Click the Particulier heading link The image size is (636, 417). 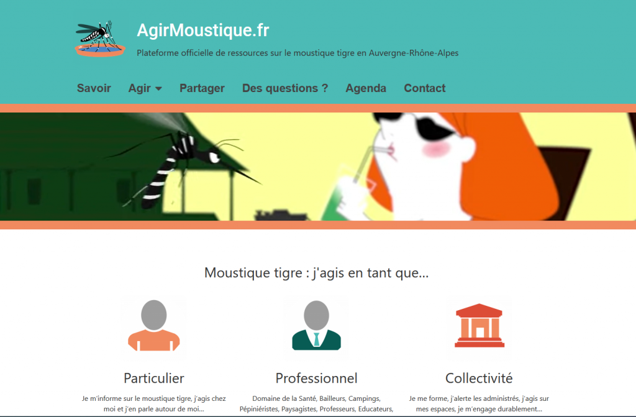click(x=154, y=378)
